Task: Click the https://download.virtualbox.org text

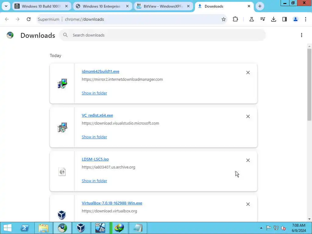Action: (109, 211)
